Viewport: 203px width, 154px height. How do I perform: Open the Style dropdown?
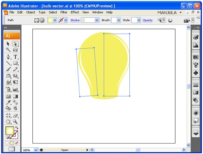pos(139,20)
